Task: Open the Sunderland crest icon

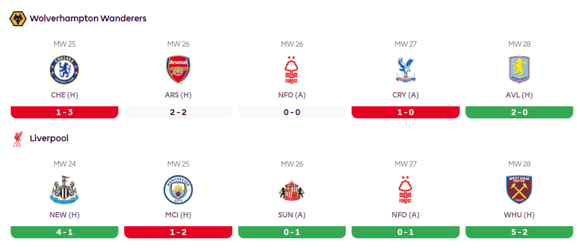Action: 292,190
